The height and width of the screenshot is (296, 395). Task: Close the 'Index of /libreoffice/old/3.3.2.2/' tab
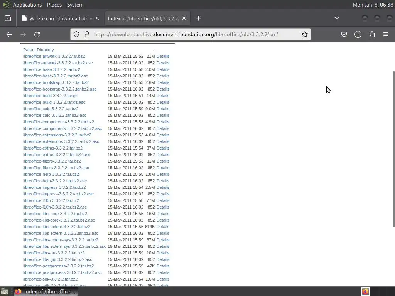point(184,18)
